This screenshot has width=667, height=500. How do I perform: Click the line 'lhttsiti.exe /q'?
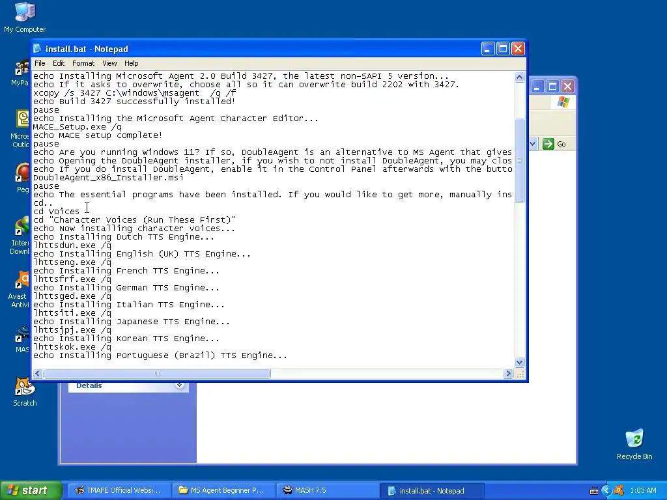pos(72,313)
